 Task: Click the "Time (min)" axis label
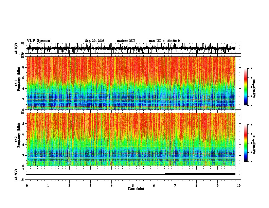[x=136, y=189]
